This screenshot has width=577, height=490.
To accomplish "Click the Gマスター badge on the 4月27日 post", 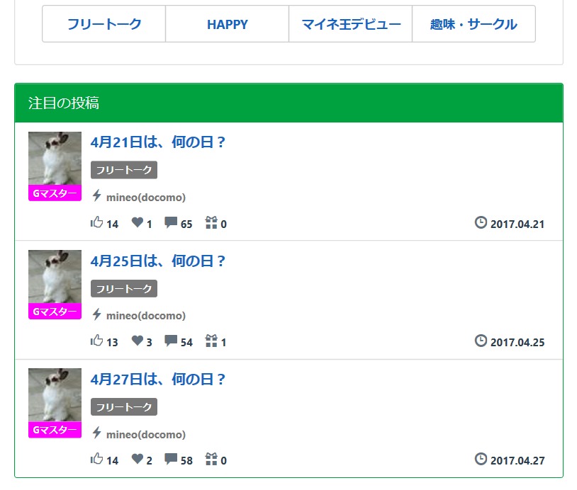I will 55,431.
